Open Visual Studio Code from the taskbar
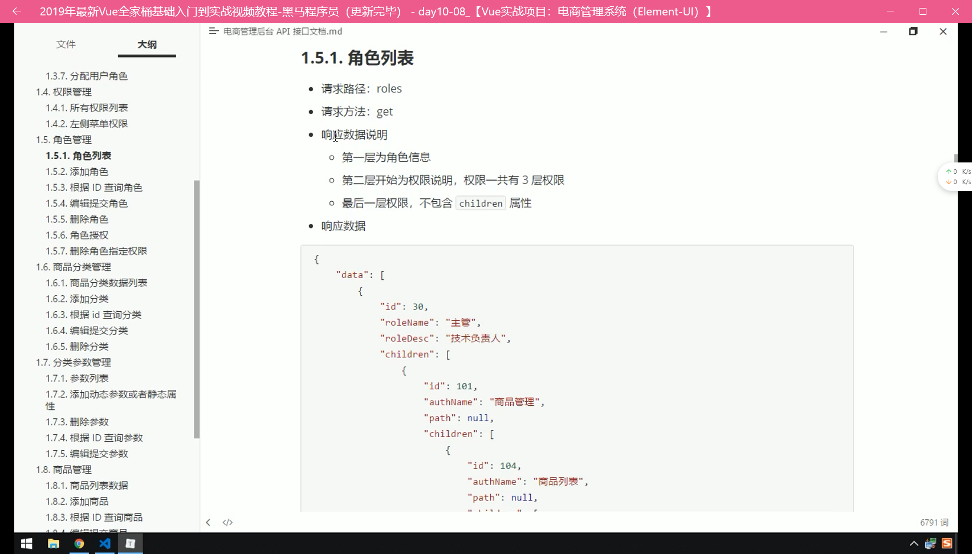The height and width of the screenshot is (554, 972). 105,543
